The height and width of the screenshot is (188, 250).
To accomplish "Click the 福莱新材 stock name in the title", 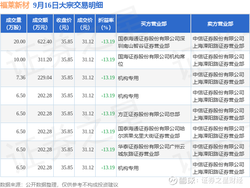I will (x=15, y=5).
